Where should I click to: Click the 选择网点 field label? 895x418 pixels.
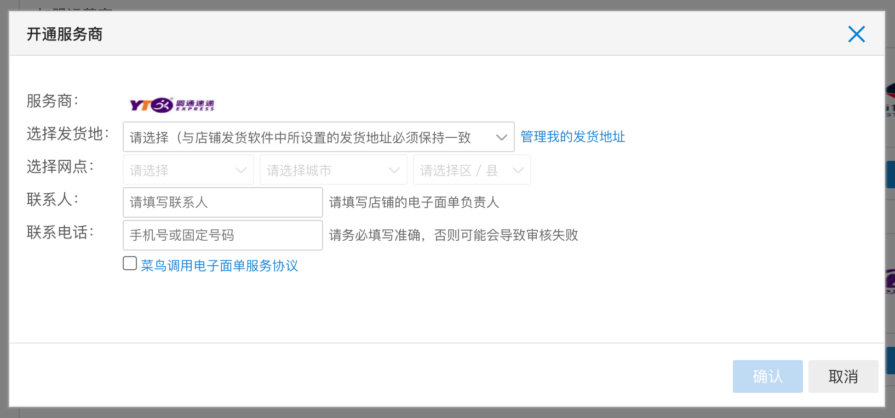coord(60,167)
